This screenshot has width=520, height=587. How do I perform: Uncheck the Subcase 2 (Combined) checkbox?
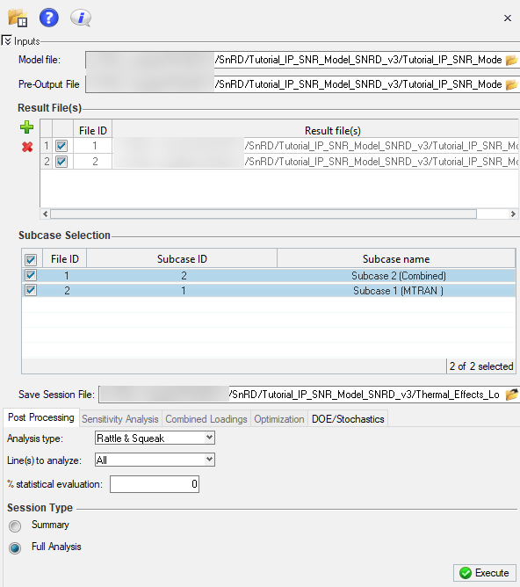[31, 276]
